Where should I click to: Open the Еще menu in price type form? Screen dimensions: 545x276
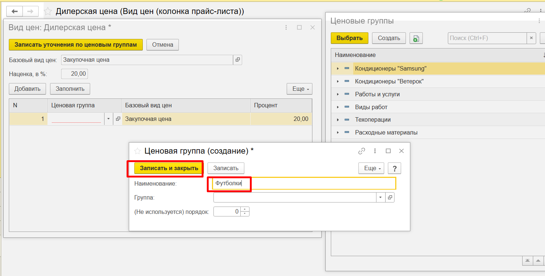click(299, 89)
